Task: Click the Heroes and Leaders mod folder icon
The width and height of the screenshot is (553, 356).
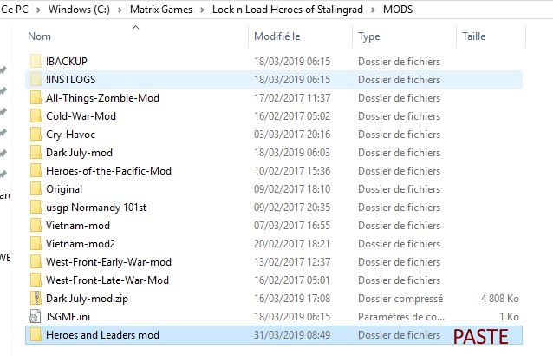Action: pos(36,334)
